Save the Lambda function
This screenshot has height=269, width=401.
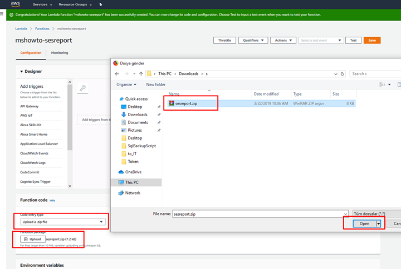tap(372, 41)
